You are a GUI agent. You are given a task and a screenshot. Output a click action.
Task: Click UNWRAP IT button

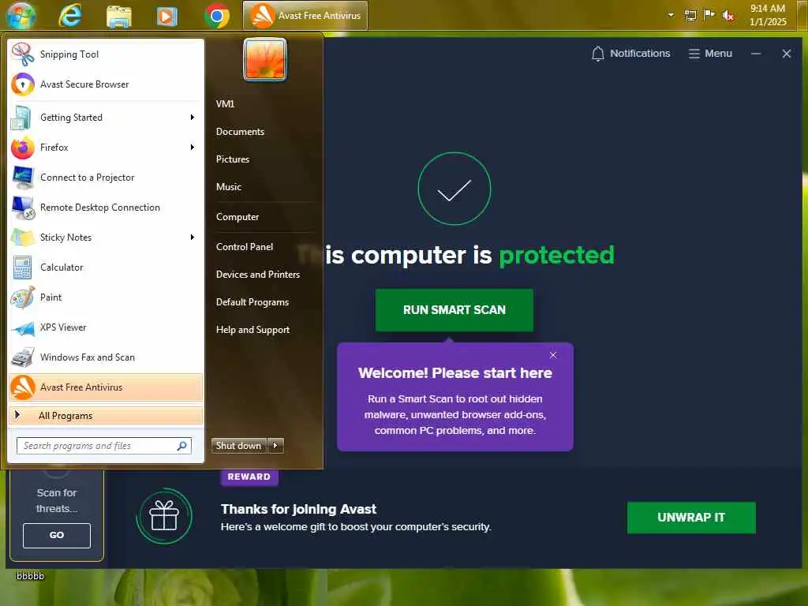(x=691, y=518)
